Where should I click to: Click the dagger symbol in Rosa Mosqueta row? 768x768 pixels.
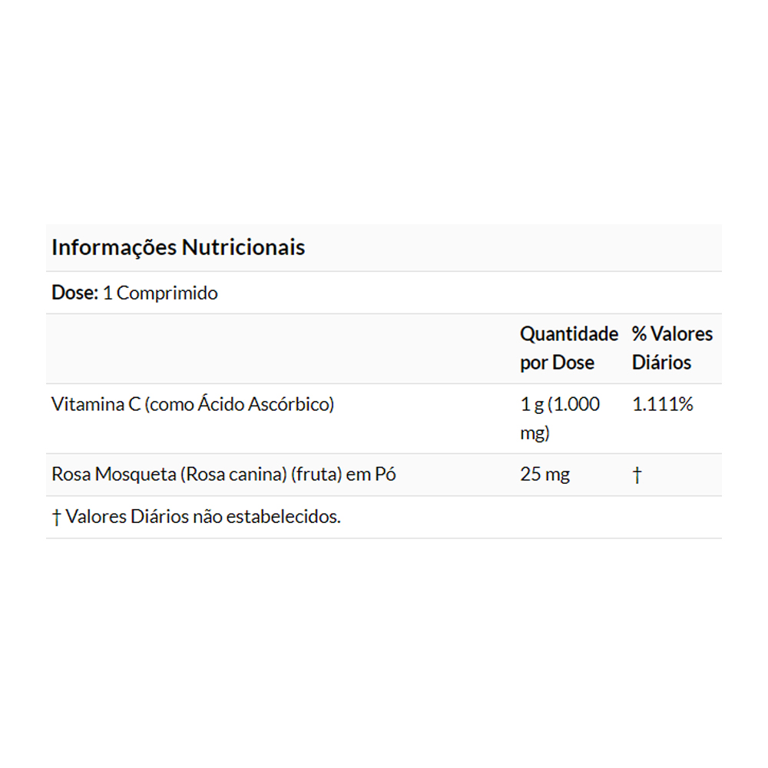click(x=637, y=475)
